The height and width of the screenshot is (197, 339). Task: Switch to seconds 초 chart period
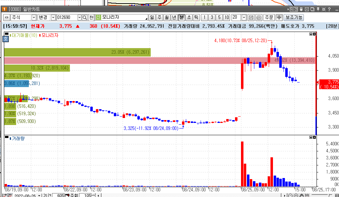[189, 18]
